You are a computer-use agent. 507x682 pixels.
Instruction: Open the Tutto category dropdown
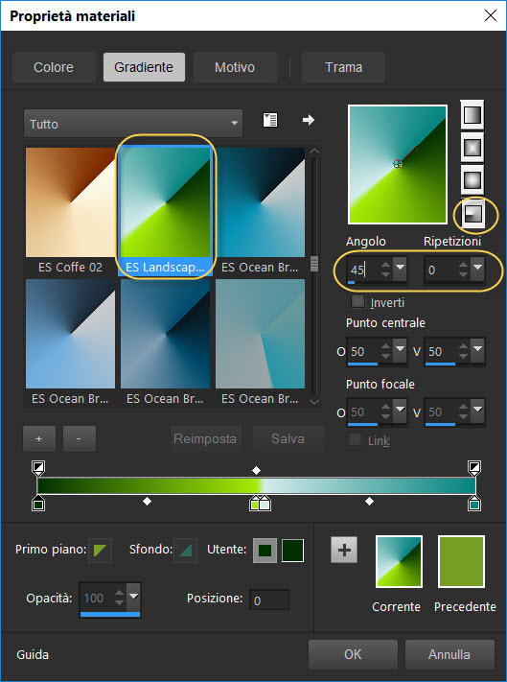coord(133,124)
